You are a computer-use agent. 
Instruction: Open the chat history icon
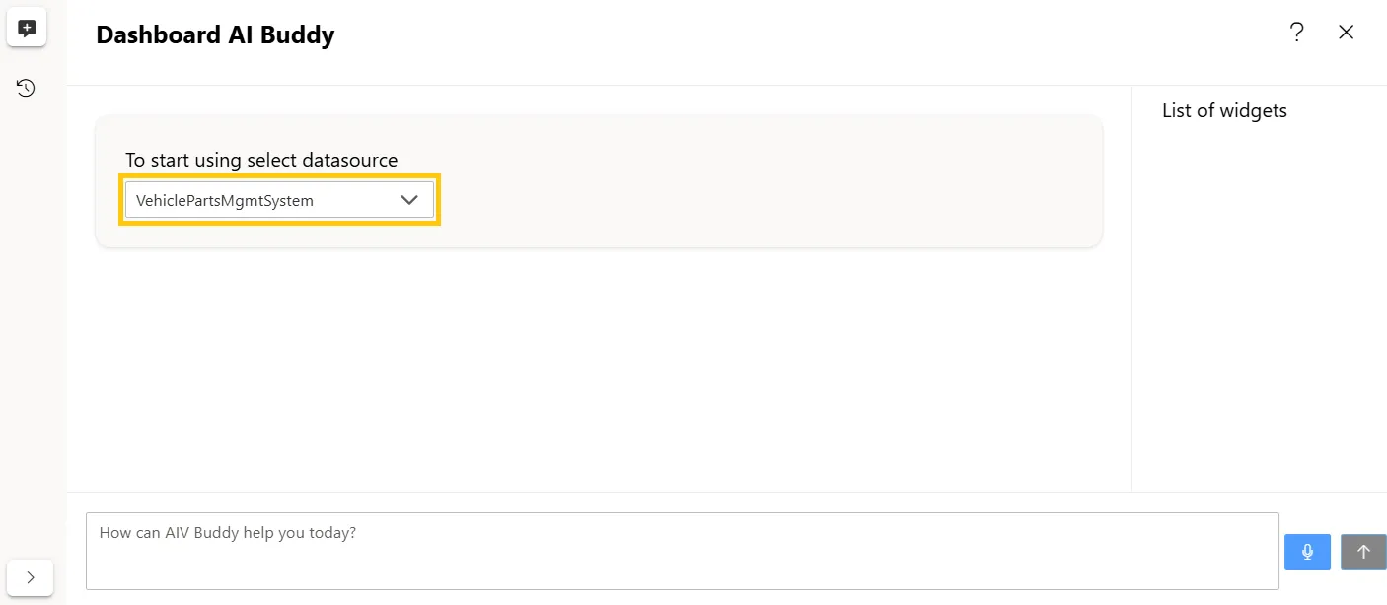[x=27, y=89]
